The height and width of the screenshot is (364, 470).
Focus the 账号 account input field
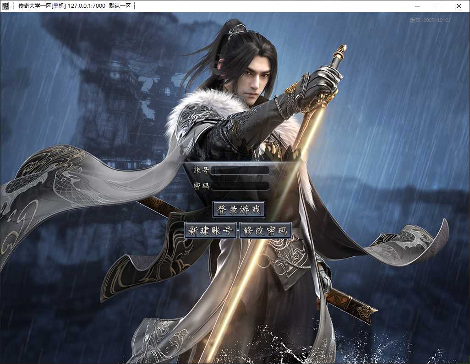point(240,171)
